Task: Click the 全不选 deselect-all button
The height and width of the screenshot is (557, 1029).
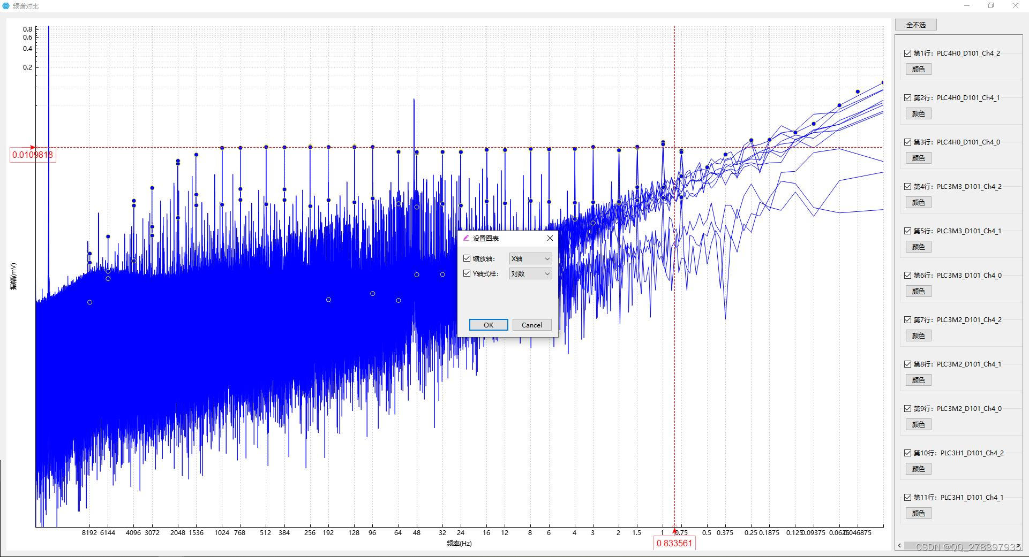Action: [x=915, y=24]
